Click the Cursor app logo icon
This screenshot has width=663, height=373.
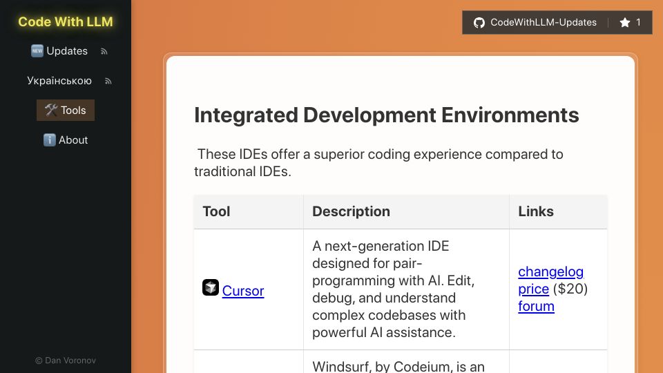[x=211, y=287]
